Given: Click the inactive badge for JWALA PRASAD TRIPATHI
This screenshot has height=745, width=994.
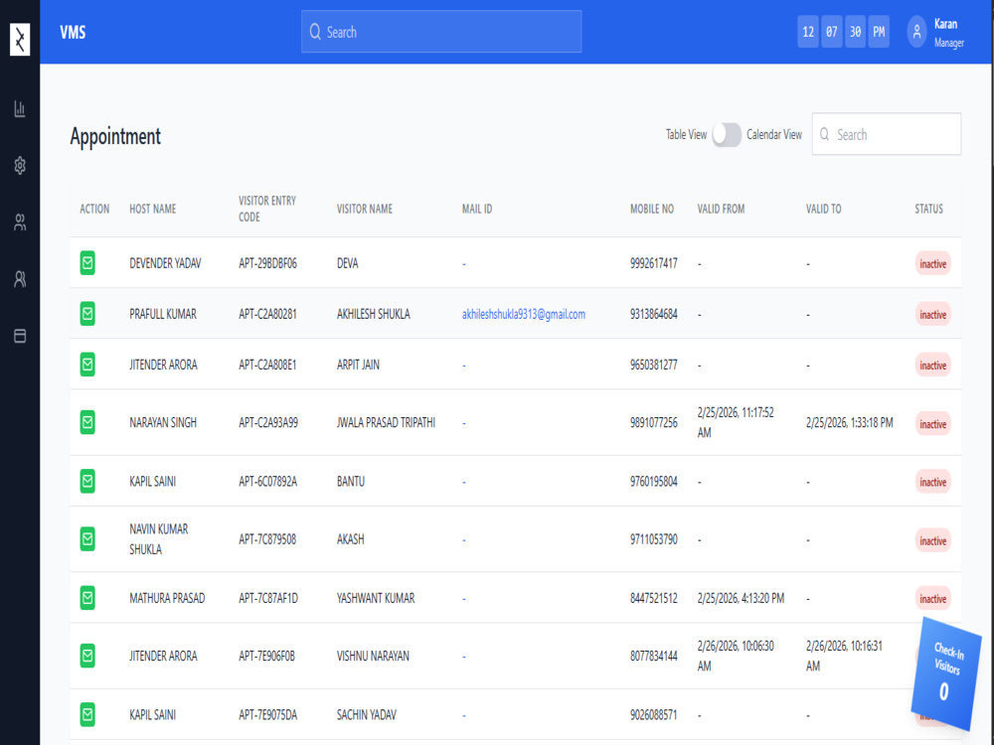Looking at the screenshot, I should coord(933,424).
